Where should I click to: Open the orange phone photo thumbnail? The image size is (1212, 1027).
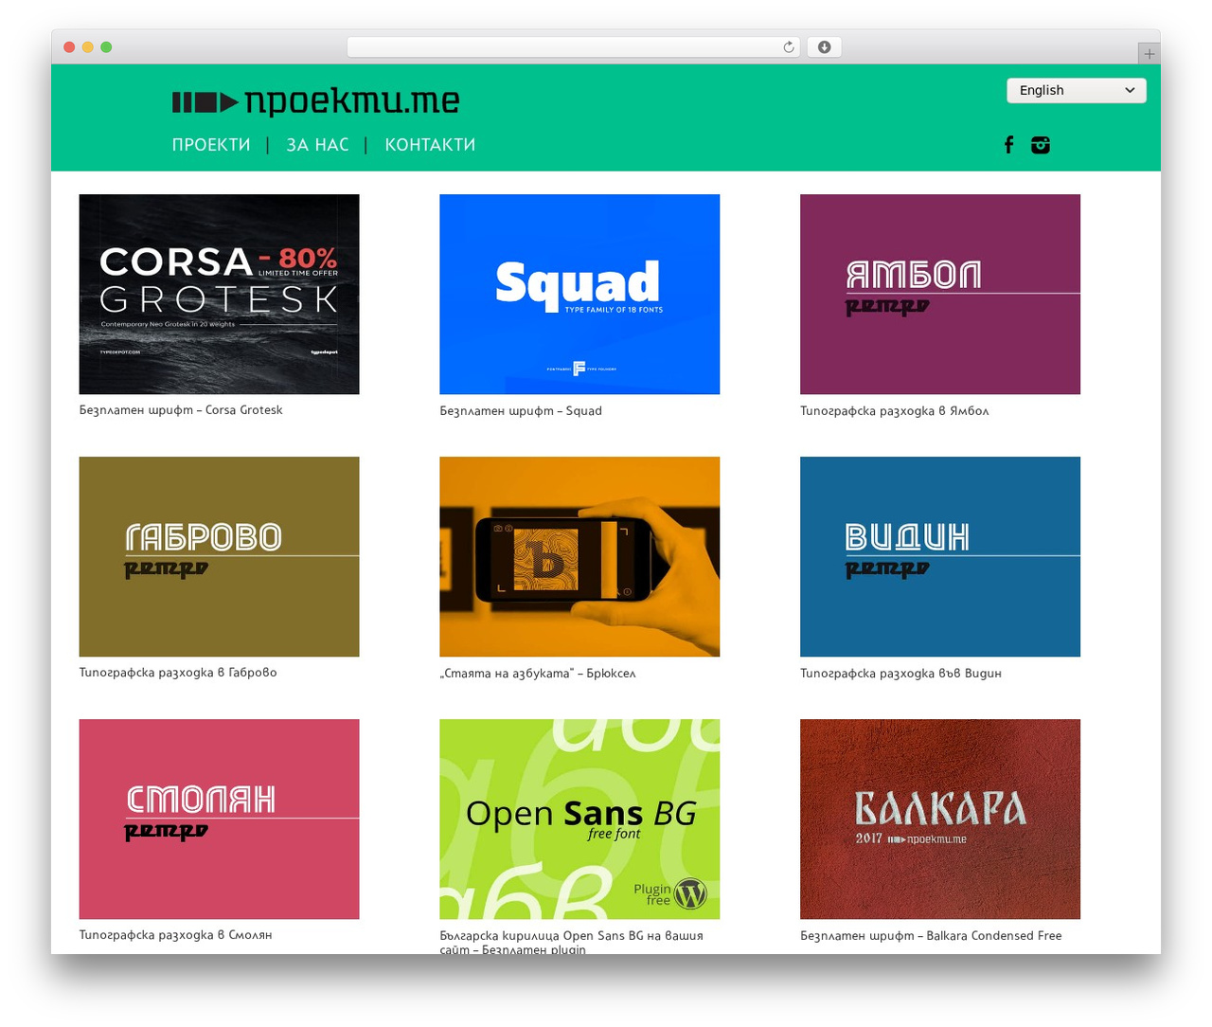pos(579,556)
